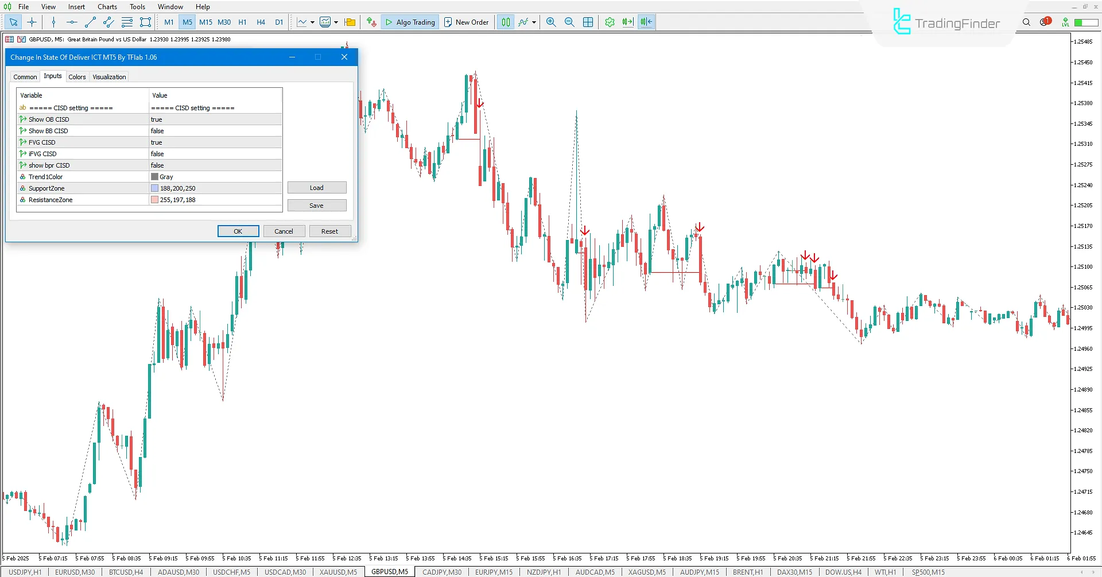Toggle Algo Trading on
The image size is (1102, 577).
tap(409, 22)
